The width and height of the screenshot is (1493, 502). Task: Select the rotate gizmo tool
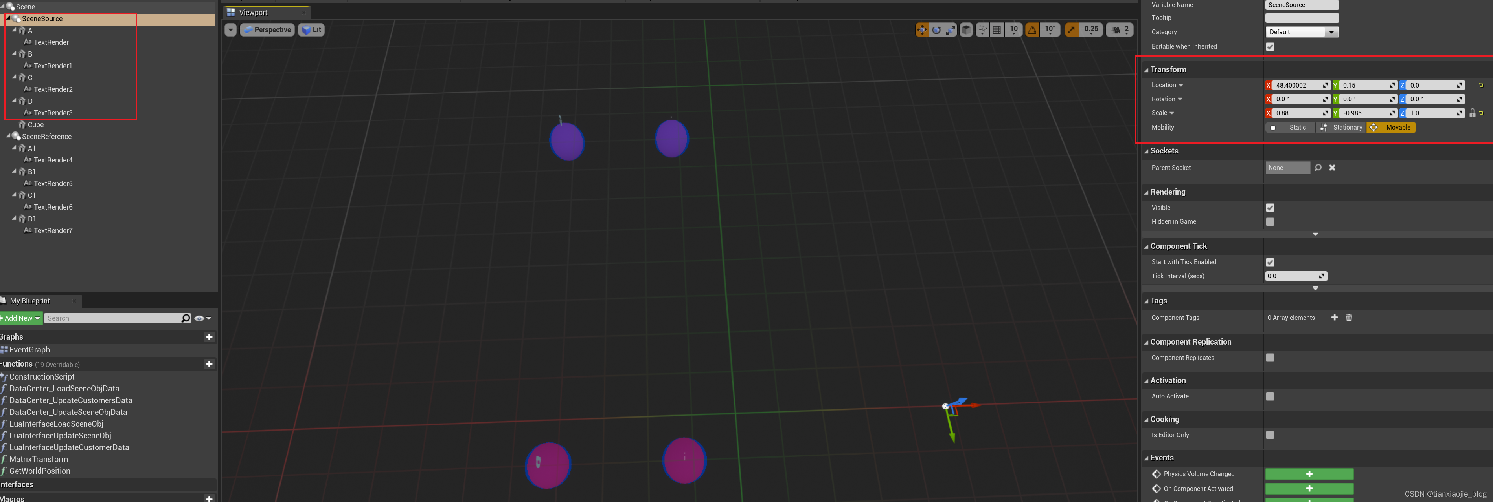point(936,29)
